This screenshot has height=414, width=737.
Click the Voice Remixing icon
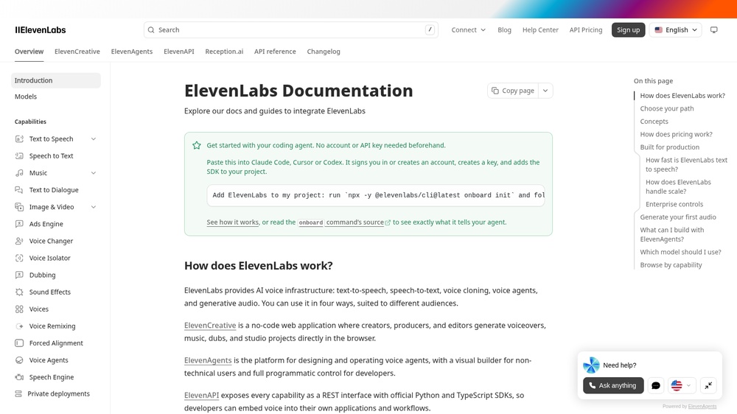19,326
